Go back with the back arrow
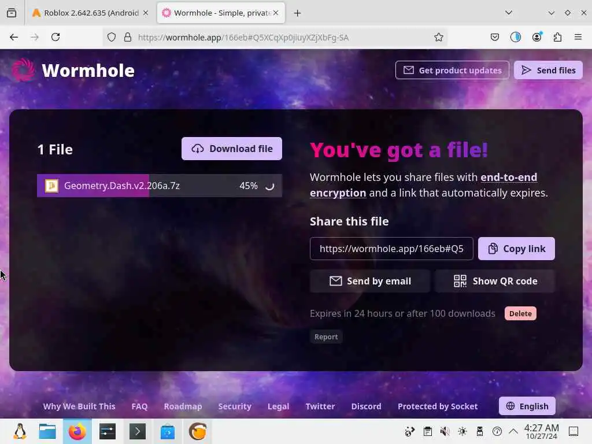Screen dimensions: 592x444 point(14,37)
